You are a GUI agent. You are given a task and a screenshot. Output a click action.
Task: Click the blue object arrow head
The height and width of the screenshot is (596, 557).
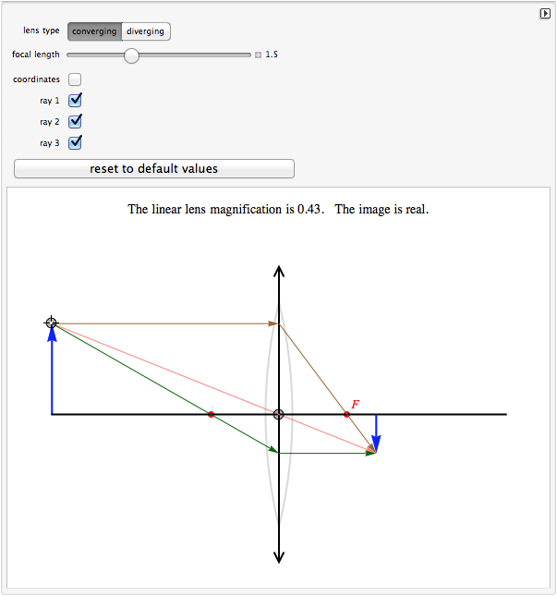click(52, 334)
